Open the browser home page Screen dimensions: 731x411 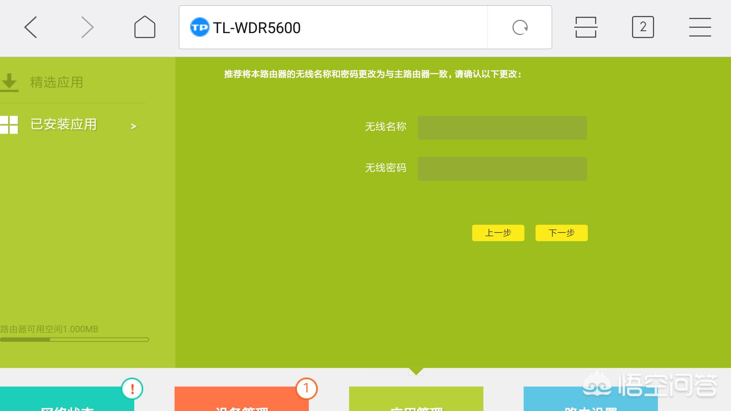pyautogui.click(x=144, y=27)
